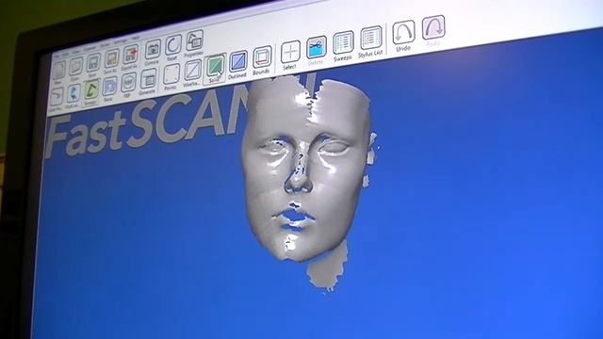
Task: Click the Save toolbar icon
Action: pos(93,63)
